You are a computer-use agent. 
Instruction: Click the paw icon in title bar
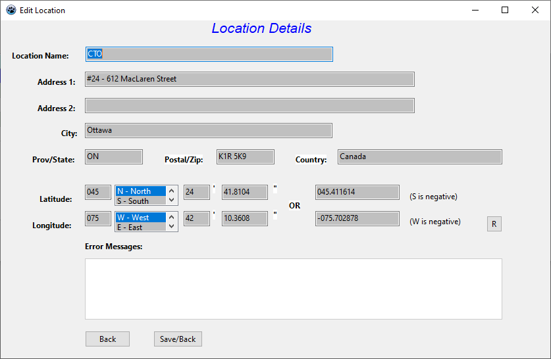pos(11,10)
